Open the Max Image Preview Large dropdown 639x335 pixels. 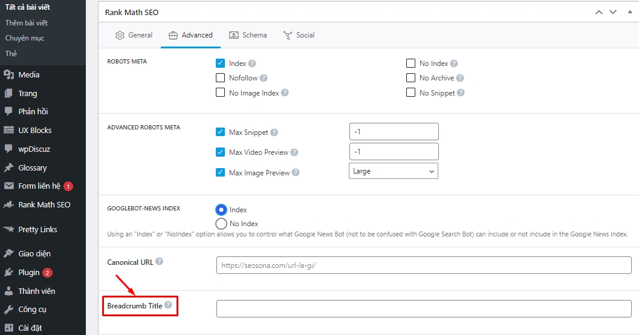(394, 171)
